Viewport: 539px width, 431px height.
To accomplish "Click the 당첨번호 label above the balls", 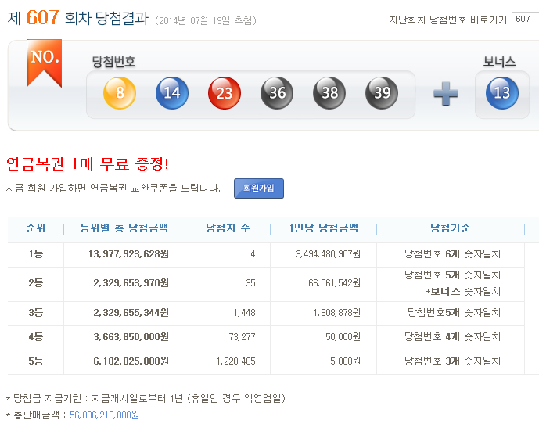I will click(x=113, y=62).
